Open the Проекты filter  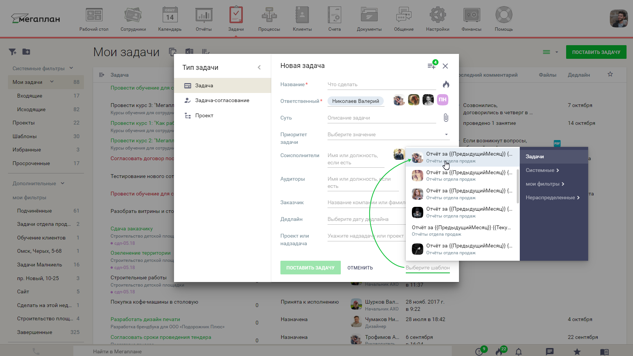pos(46,123)
